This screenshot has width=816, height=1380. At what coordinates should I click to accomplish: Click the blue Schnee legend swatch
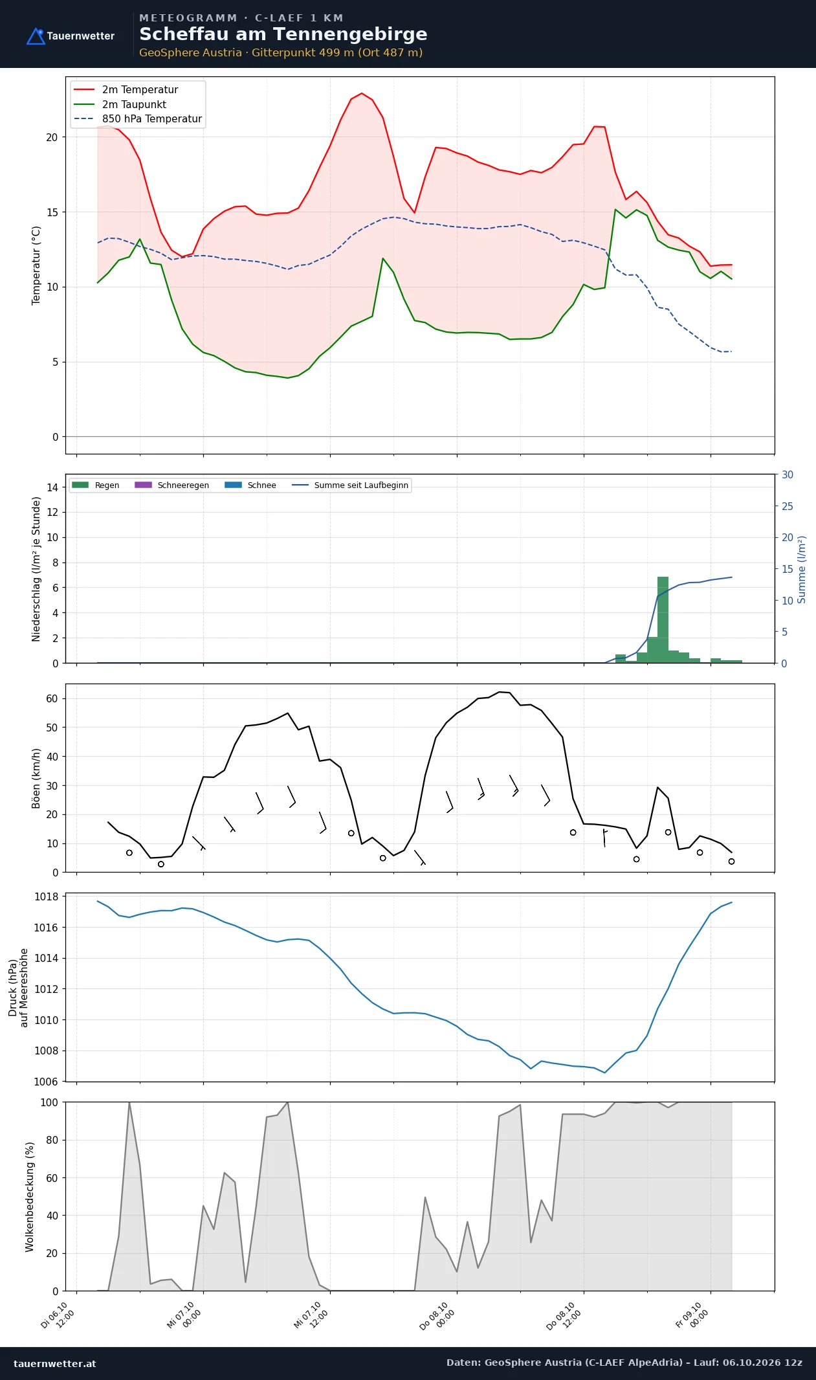tap(233, 485)
